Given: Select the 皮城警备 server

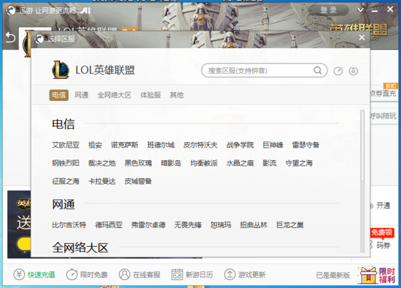Looking at the screenshot, I should click(138, 181).
